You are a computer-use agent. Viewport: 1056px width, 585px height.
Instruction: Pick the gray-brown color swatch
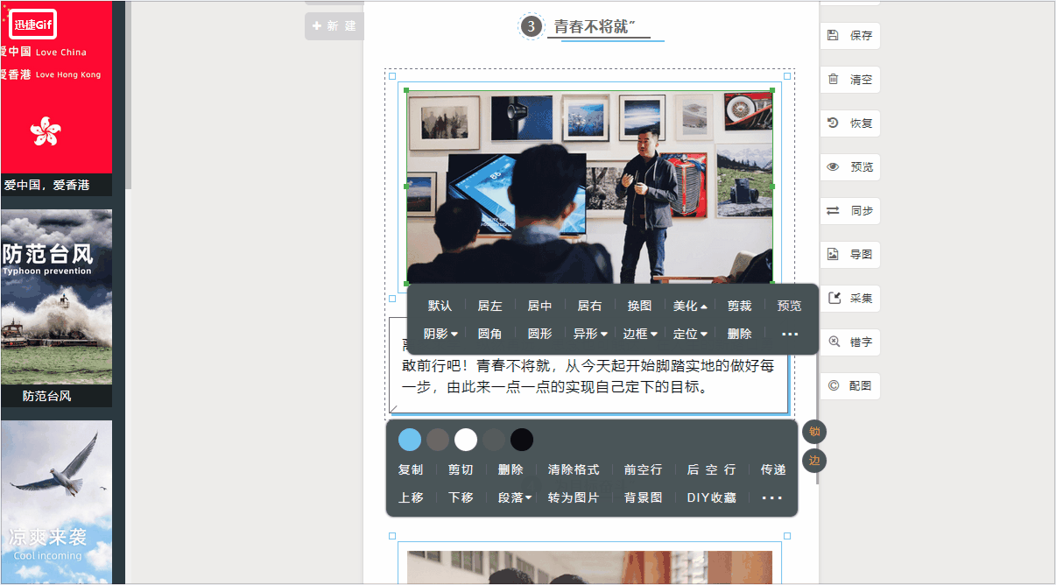(438, 440)
